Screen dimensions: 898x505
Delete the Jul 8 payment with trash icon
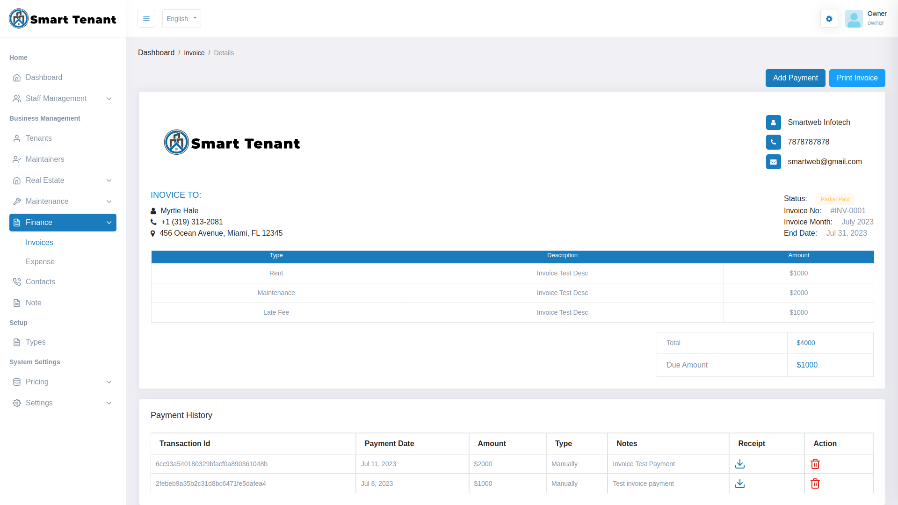pos(815,483)
